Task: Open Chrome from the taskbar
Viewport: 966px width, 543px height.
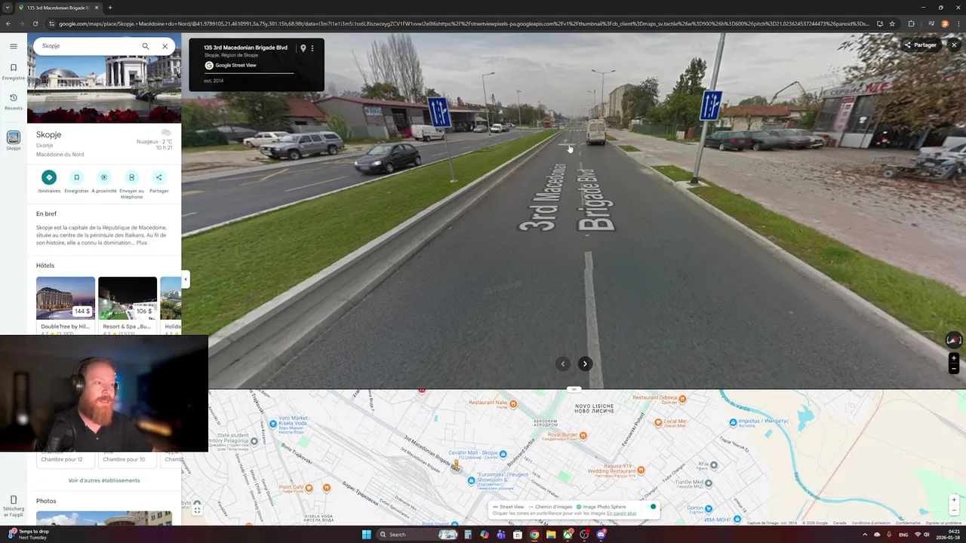Action: (x=534, y=534)
